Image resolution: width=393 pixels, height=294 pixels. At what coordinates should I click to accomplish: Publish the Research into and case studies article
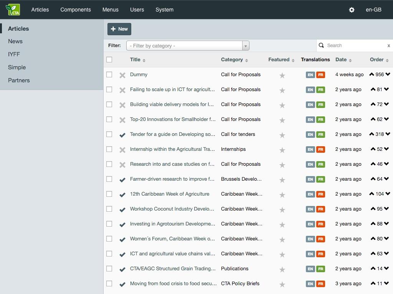(122, 165)
